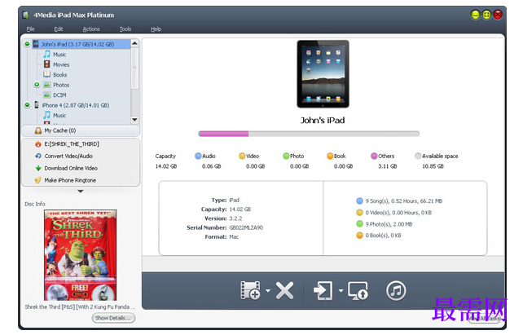Collapse the tools panel with down arrow
This screenshot has width=523, height=335.
pyautogui.click(x=81, y=192)
